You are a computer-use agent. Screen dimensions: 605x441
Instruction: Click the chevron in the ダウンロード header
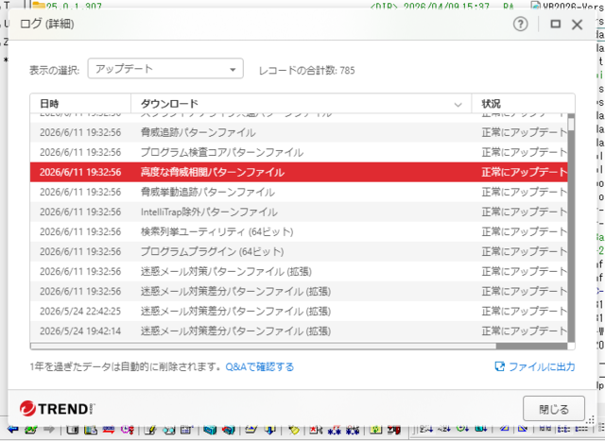coord(458,105)
